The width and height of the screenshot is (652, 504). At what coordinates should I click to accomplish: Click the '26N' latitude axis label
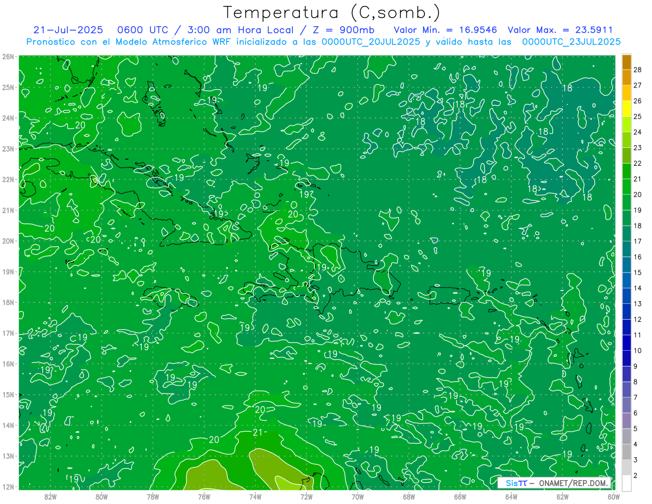(8, 57)
